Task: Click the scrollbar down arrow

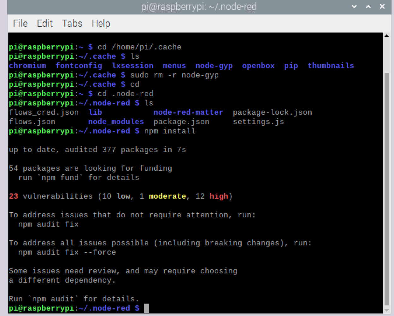Action: pos(386,310)
